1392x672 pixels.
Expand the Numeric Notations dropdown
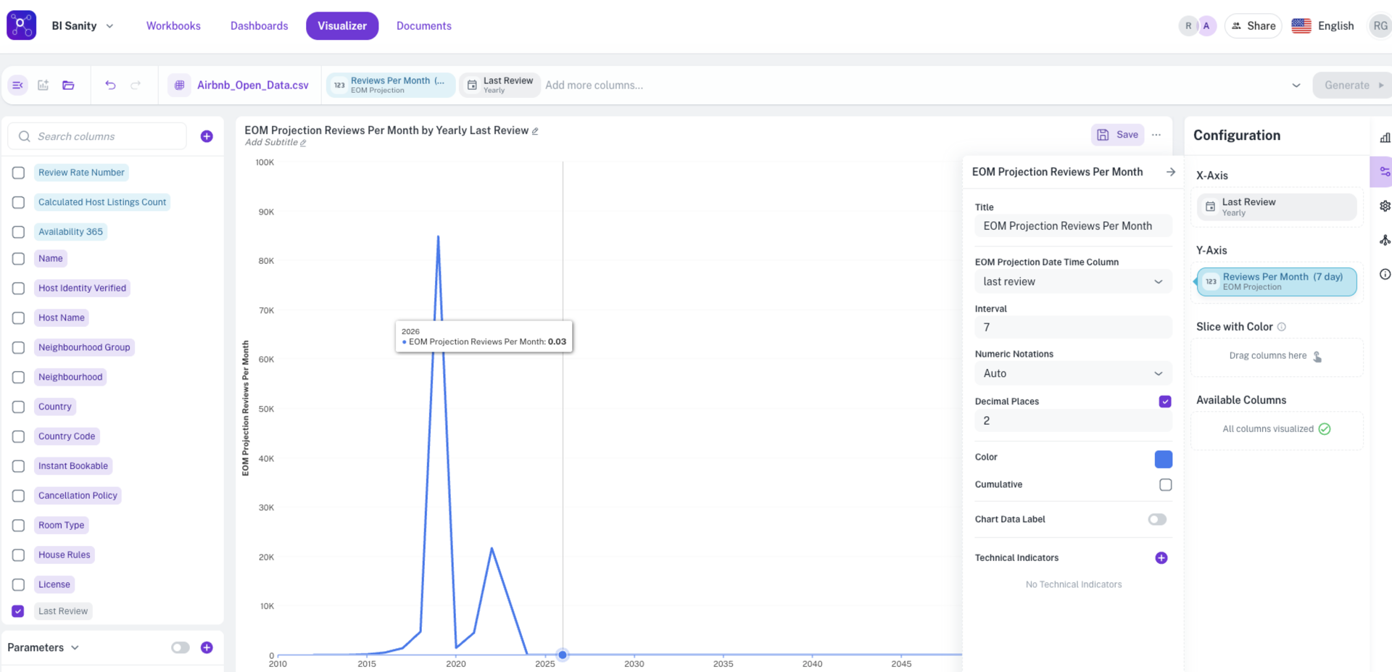click(x=1072, y=373)
